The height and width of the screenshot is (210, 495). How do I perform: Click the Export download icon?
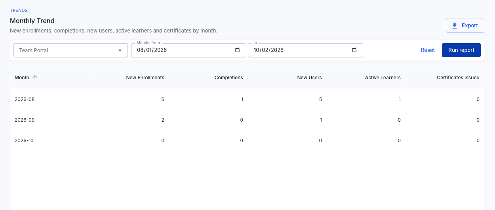point(455,25)
